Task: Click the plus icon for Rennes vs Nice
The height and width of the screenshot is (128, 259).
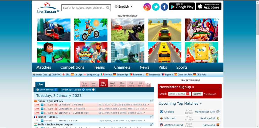Action: (42, 121)
